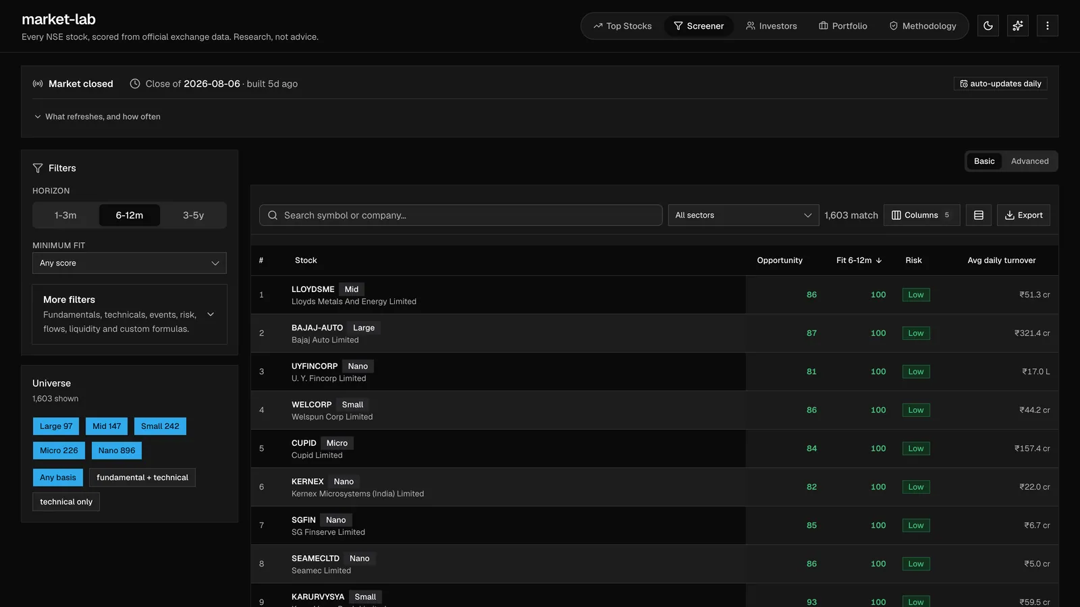Open the KERNEX stock row
This screenshot has height=607, width=1080.
tap(655, 487)
